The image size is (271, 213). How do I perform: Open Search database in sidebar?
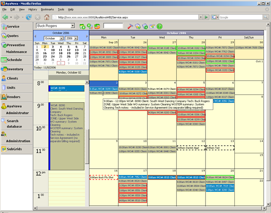tap(17, 123)
